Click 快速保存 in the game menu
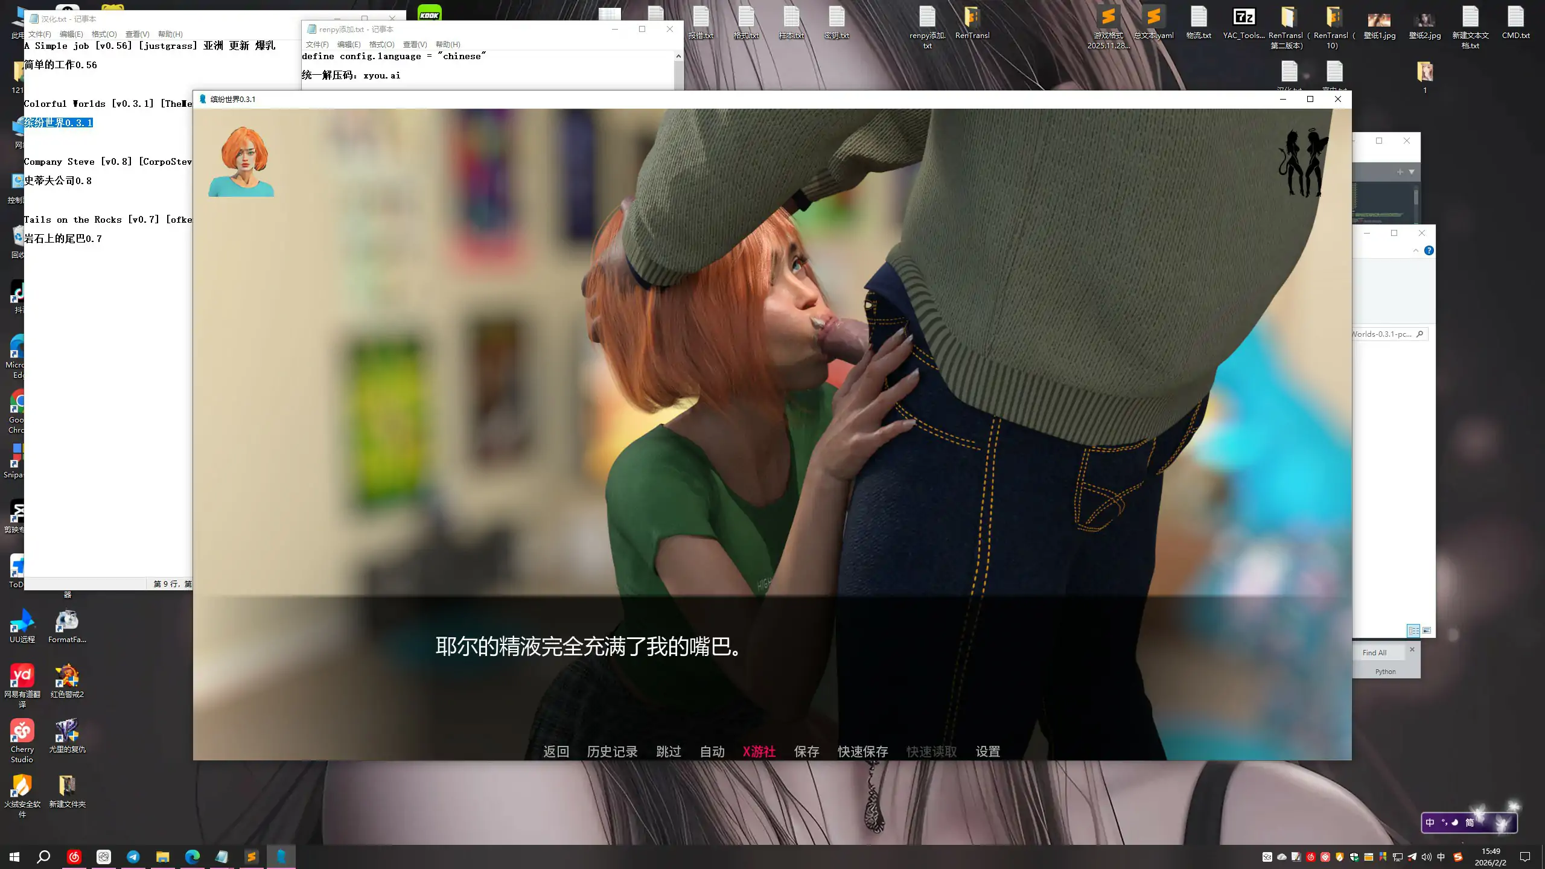1545x869 pixels. point(862,751)
